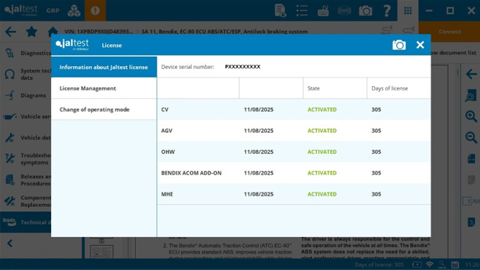The height and width of the screenshot is (270, 480).
Task: Click 11/08/2025 date in AGV row
Action: point(259,131)
